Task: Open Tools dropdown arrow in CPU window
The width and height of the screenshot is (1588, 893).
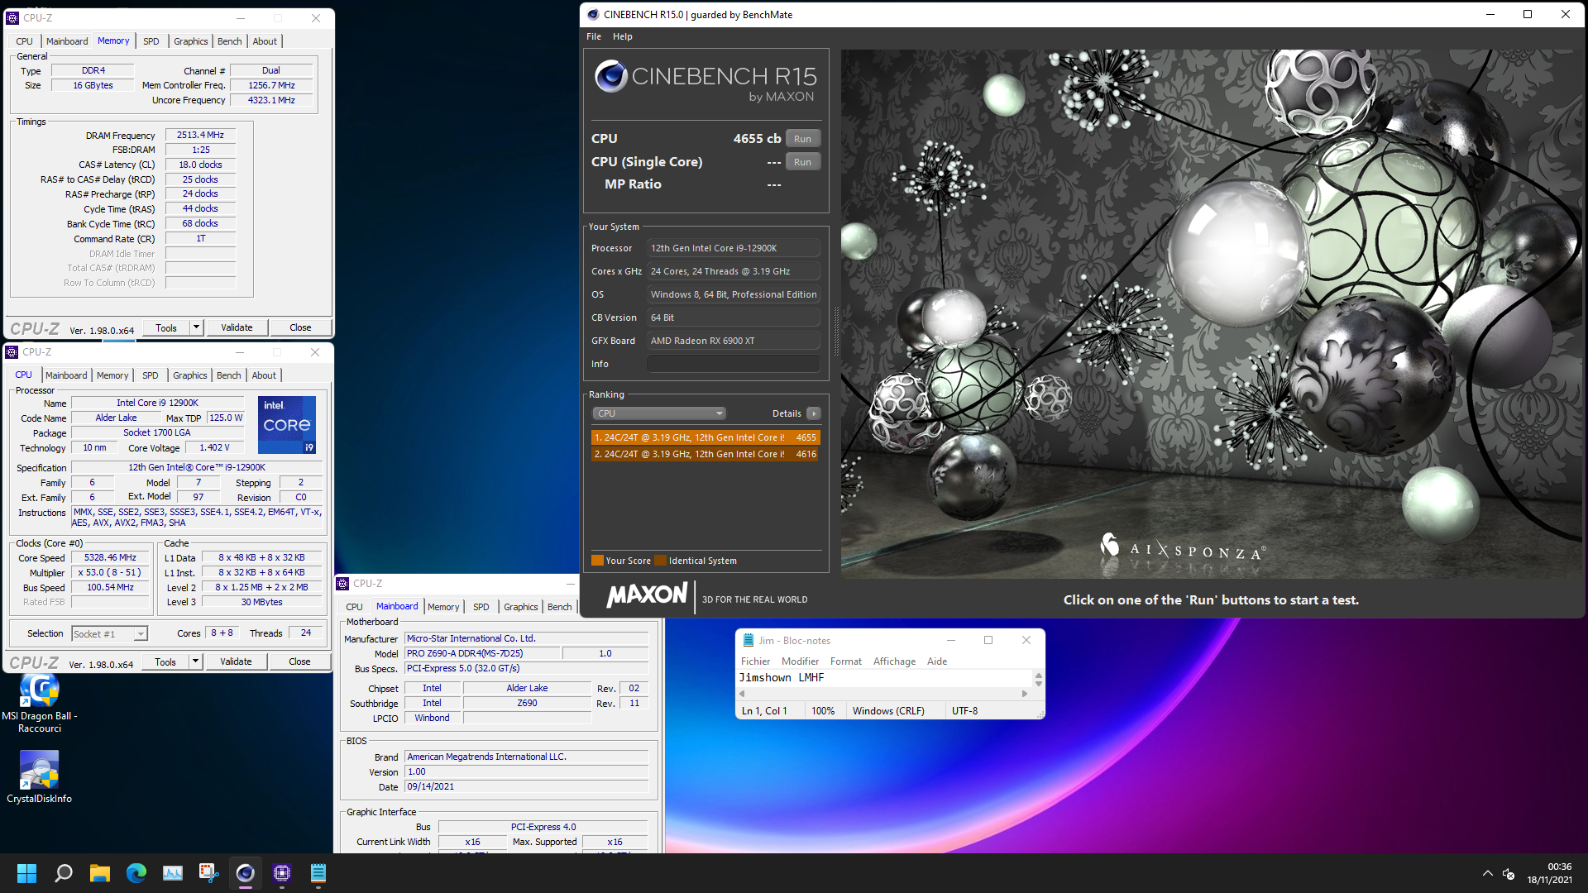Action: (195, 661)
